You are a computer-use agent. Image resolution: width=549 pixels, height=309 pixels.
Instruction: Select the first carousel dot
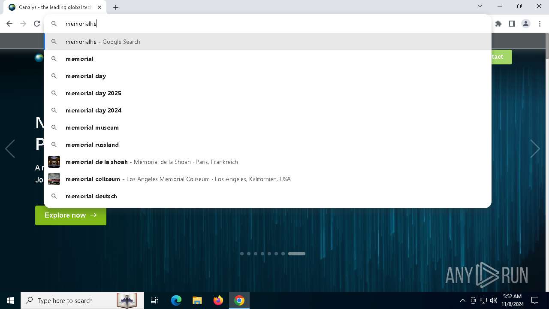tap(242, 254)
